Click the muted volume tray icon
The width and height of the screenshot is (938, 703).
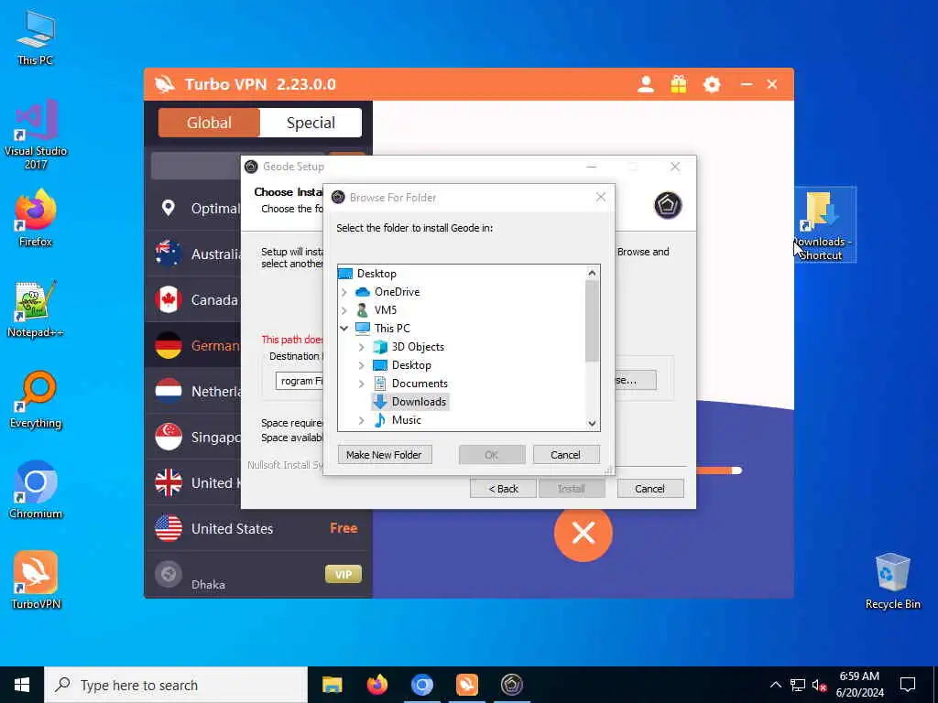tap(819, 685)
